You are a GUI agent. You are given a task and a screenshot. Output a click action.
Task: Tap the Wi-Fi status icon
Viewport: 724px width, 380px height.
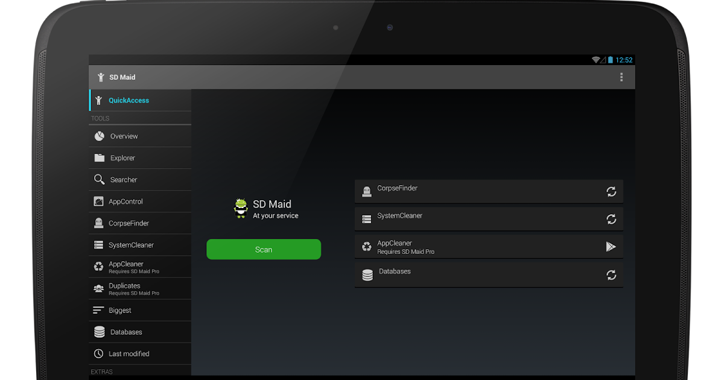(596, 60)
